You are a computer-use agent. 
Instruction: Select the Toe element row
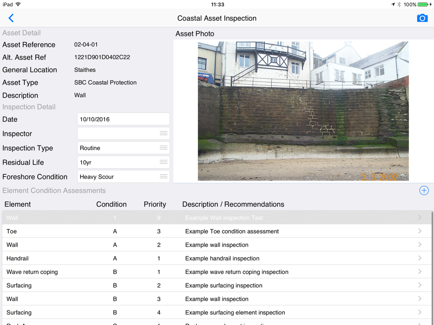217,231
